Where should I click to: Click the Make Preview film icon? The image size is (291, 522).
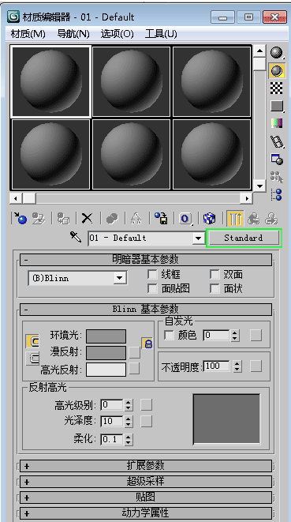[276, 141]
